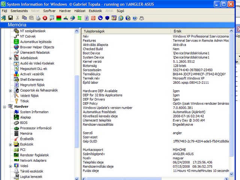Click the blue round arrow icon

click(x=100, y=18)
